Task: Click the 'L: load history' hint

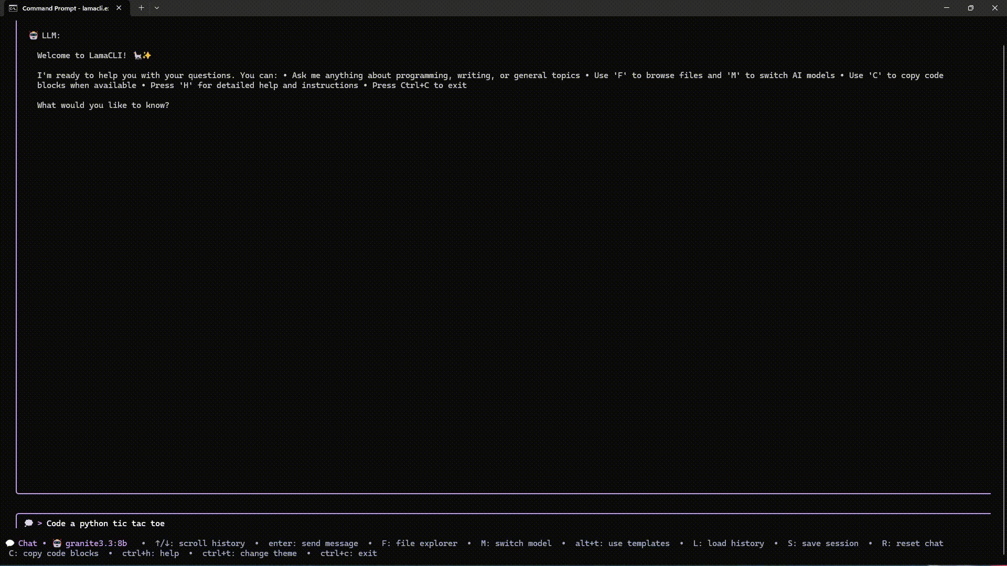Action: (728, 543)
